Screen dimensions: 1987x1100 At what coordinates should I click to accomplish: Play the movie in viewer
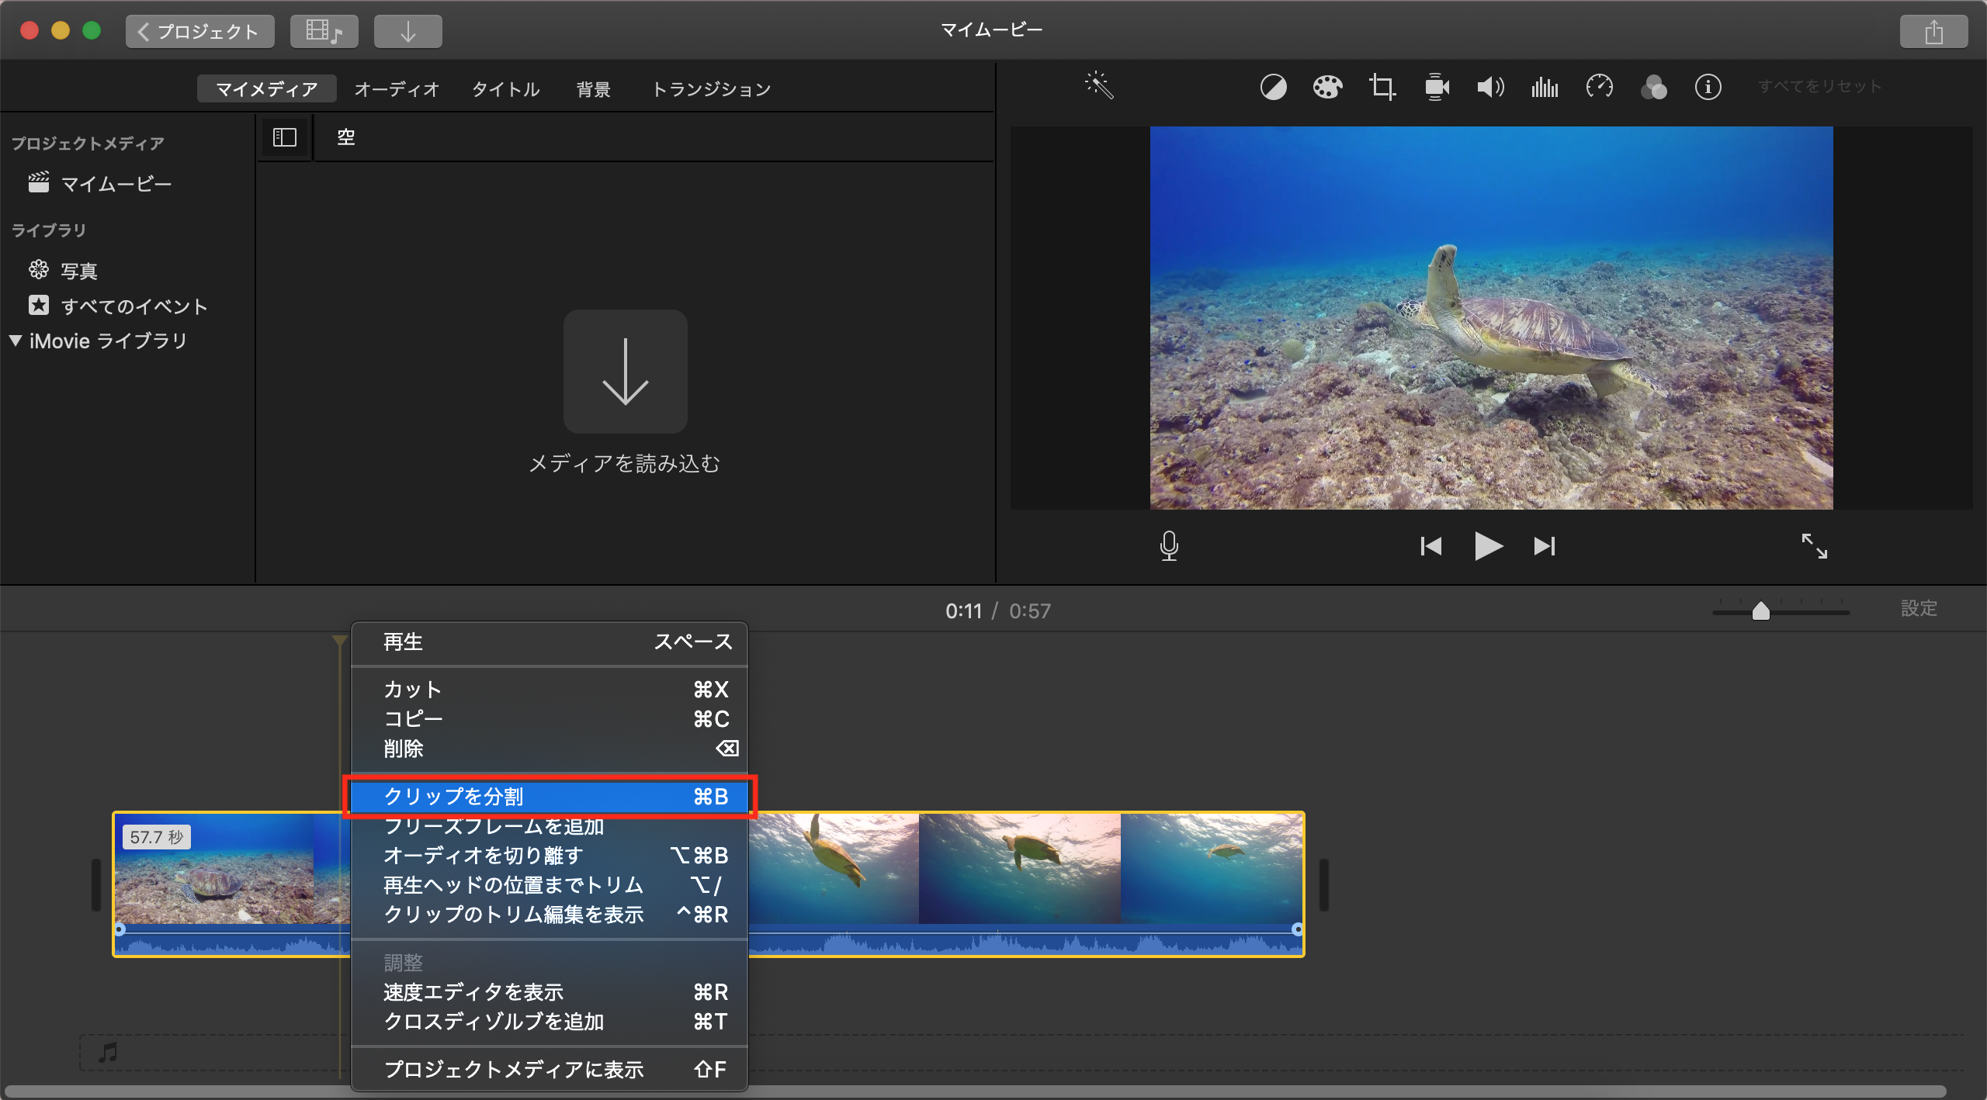[1487, 546]
